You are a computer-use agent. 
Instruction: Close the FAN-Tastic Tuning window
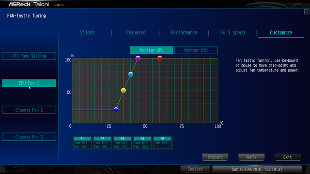click(307, 12)
